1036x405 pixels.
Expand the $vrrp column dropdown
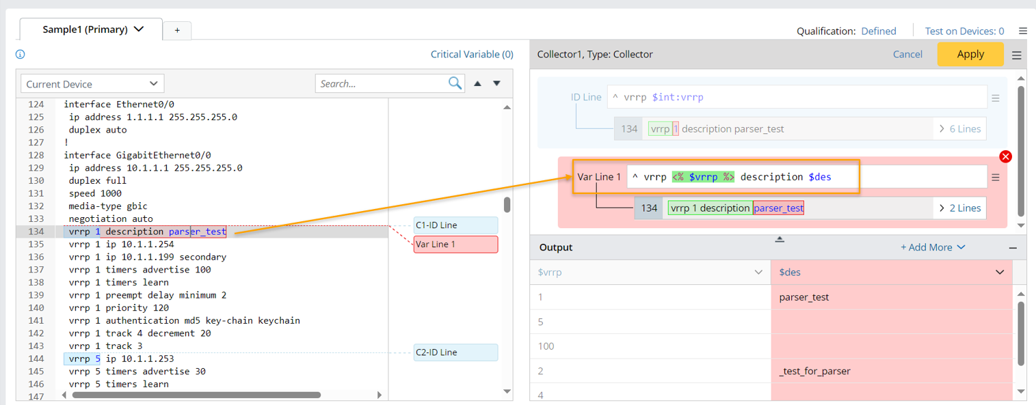[x=758, y=273]
